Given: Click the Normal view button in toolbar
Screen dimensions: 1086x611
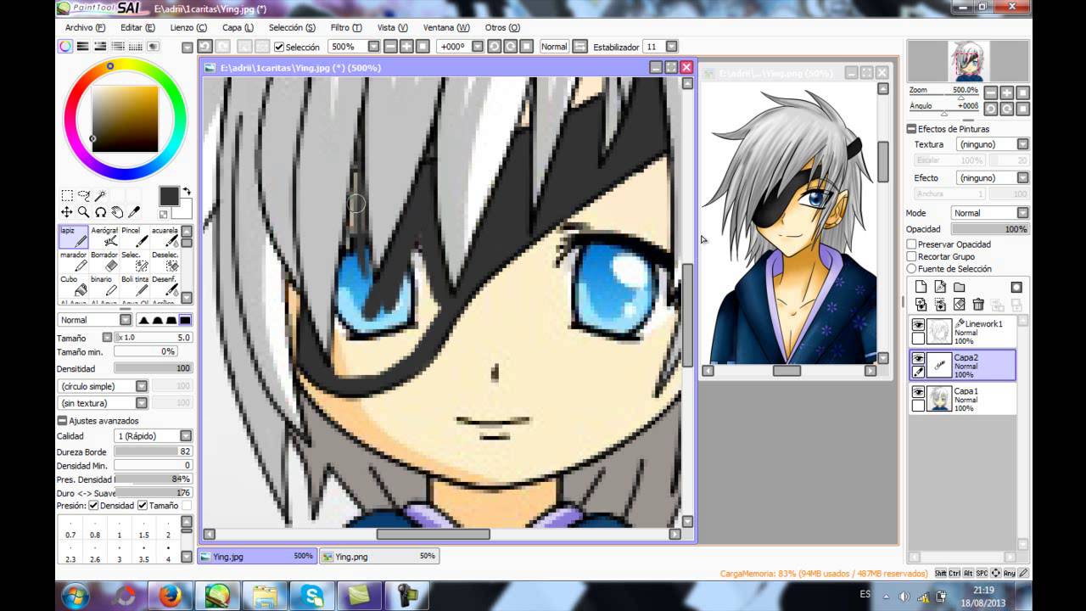Looking at the screenshot, I should coord(554,47).
